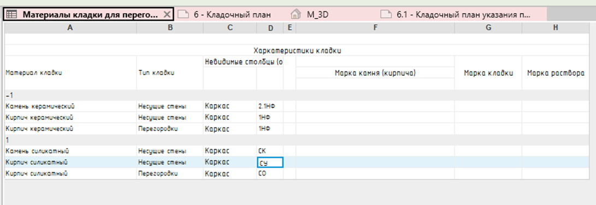Click the Характеристики кладки title cell
Viewport: 596px width, 205px height.
click(297, 50)
